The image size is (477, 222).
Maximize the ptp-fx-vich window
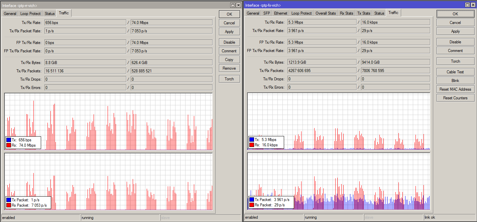pyautogui.click(x=468, y=5)
